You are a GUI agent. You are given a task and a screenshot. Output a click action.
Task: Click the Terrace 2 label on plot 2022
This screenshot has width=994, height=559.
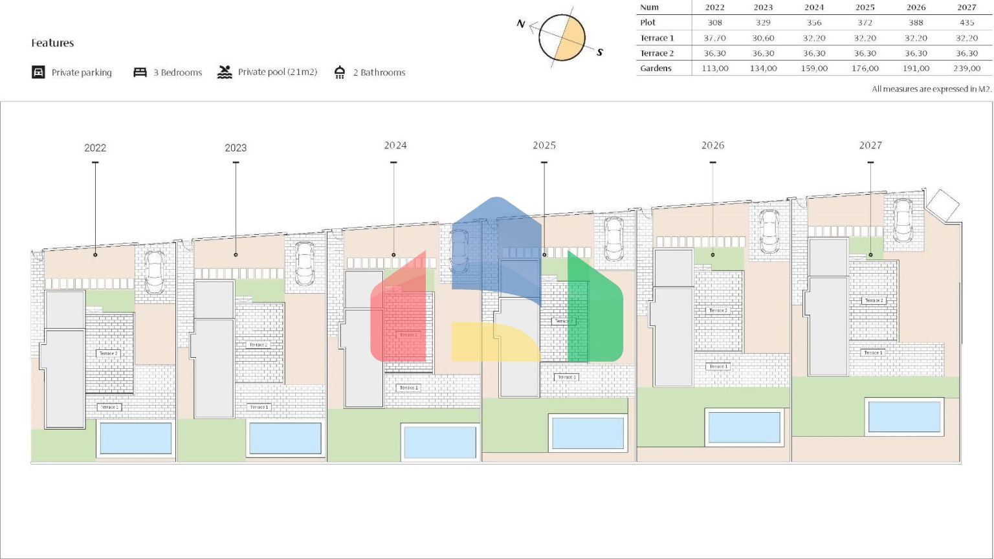click(x=108, y=353)
